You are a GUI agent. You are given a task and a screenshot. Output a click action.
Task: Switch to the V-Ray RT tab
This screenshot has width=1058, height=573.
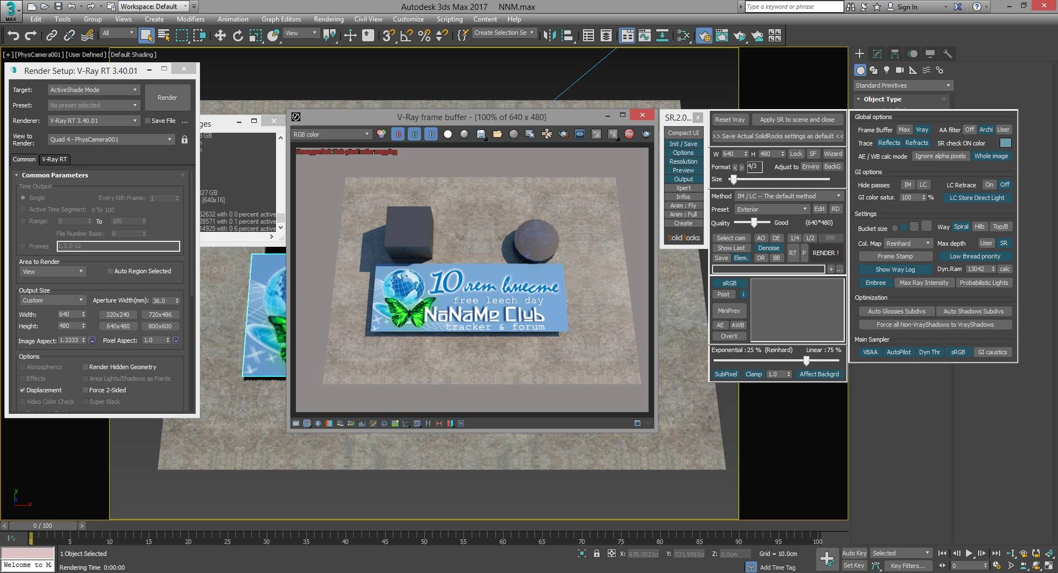point(55,159)
